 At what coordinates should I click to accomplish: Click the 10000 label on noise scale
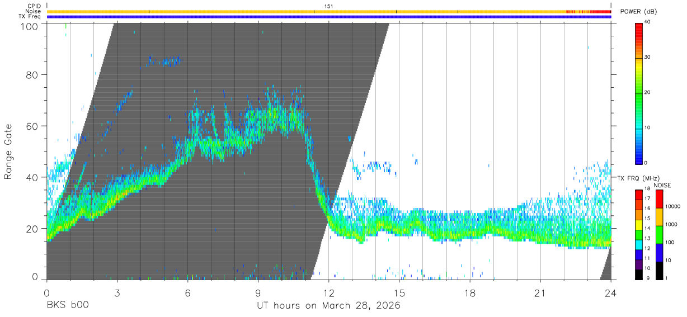(672, 207)
